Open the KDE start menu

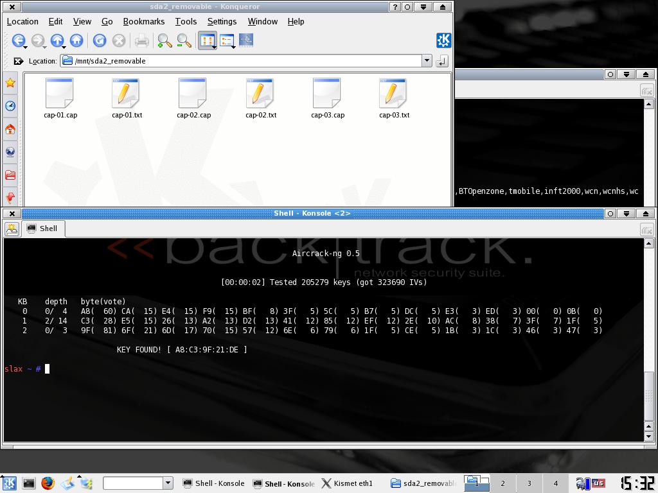point(9,483)
